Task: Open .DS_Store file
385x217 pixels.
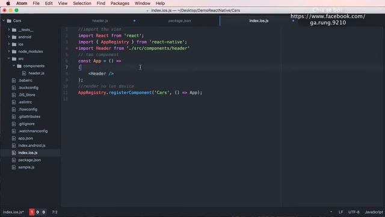Action: pos(26,95)
